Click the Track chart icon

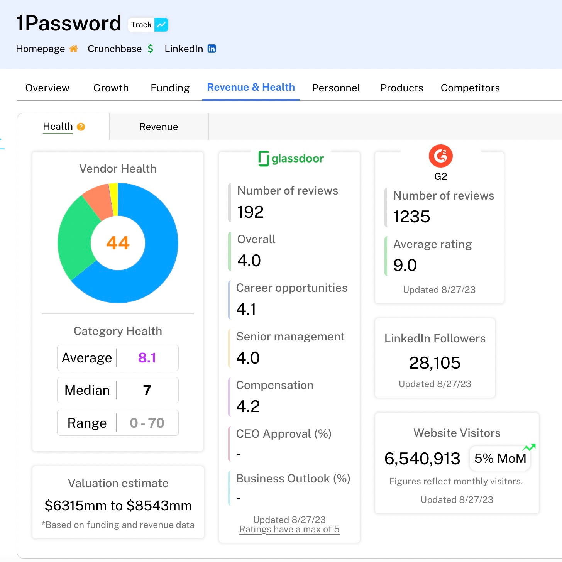(161, 25)
